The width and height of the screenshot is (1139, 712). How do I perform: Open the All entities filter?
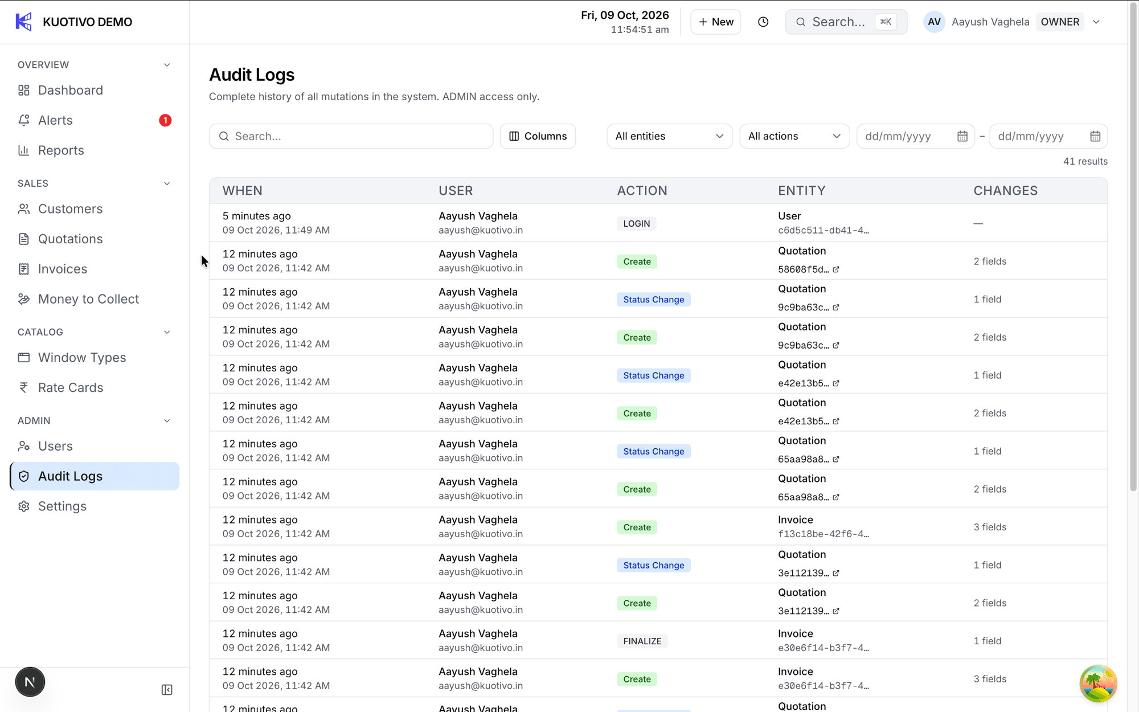670,136
